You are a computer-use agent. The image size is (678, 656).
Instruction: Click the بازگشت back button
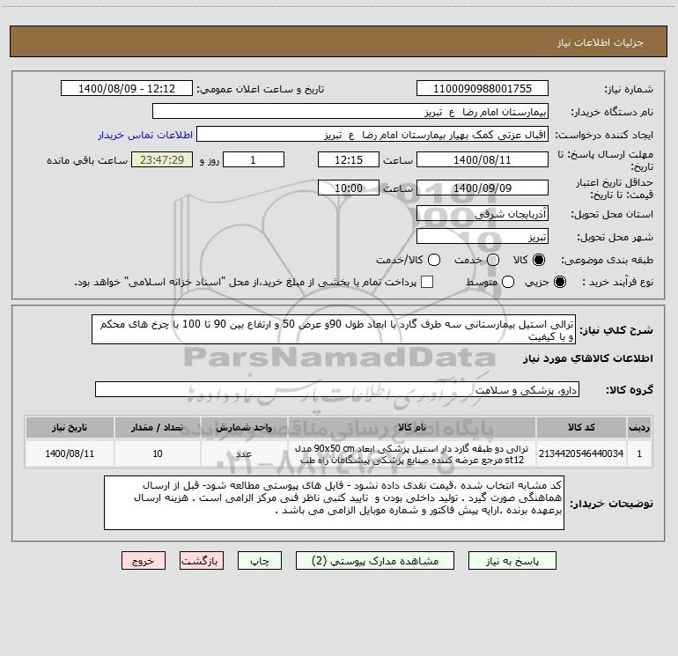(202, 561)
